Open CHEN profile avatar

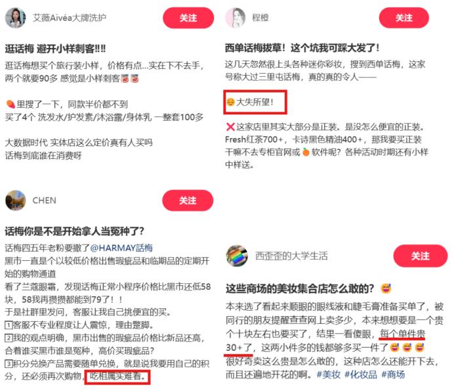(15, 200)
